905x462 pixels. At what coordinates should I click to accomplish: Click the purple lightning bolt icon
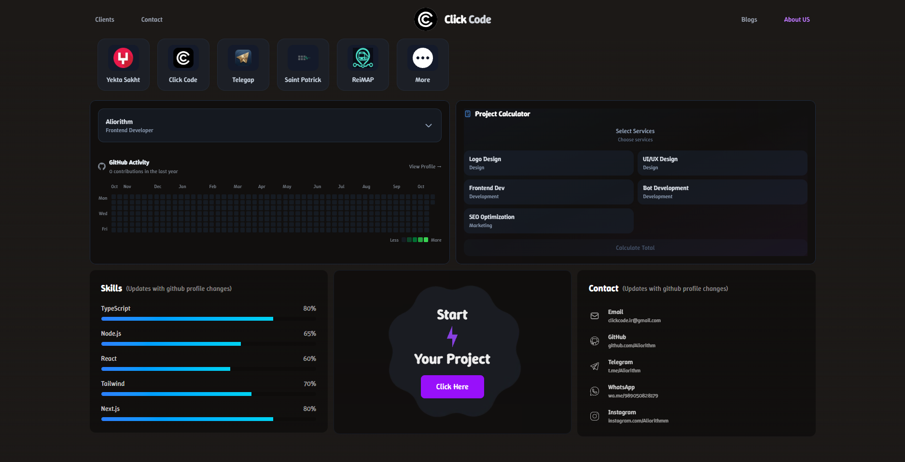pyautogui.click(x=452, y=337)
